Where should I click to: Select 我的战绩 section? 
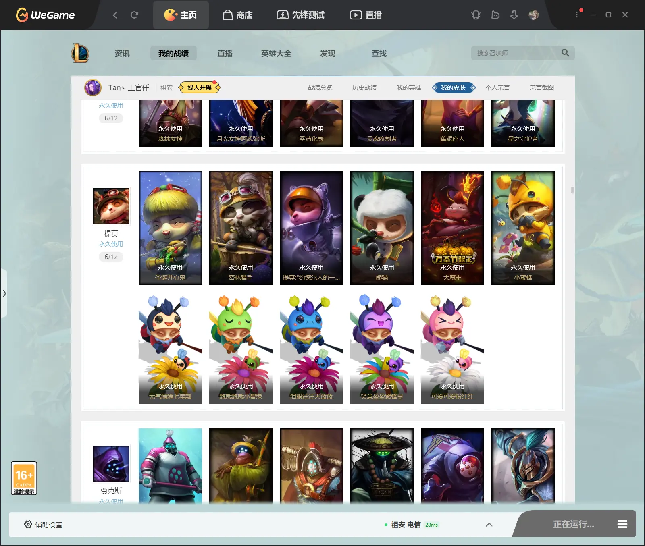click(173, 53)
